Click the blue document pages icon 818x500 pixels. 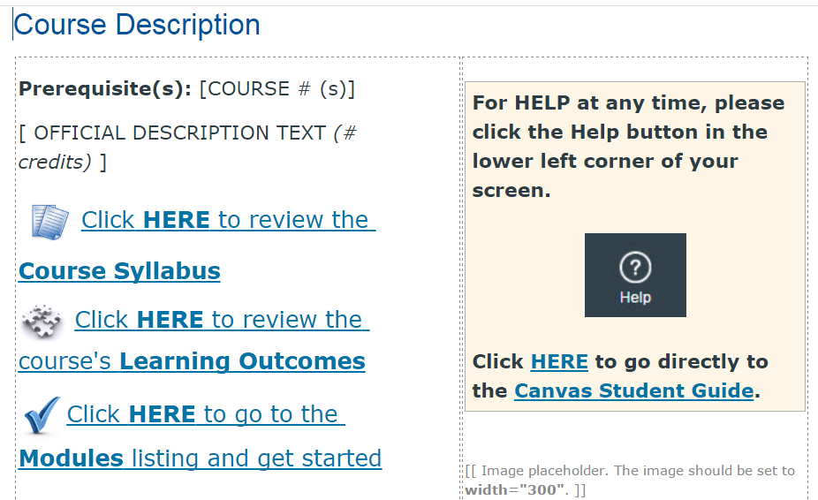tap(49, 222)
